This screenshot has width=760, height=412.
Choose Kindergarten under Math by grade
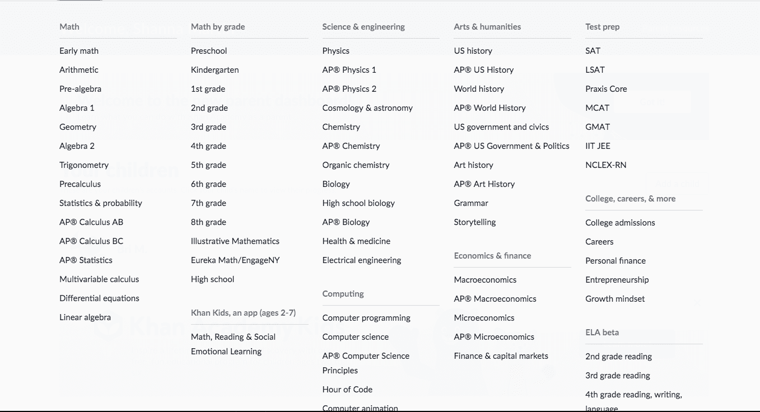[x=215, y=70]
